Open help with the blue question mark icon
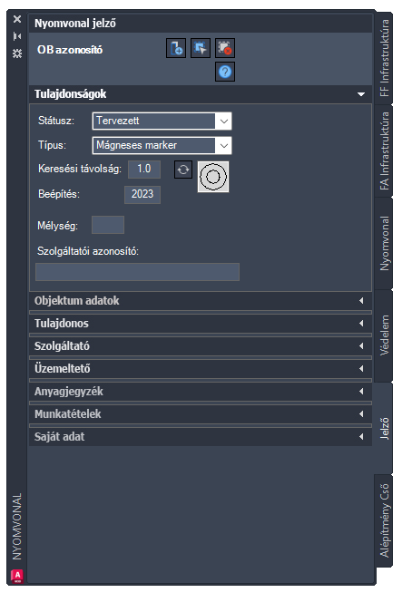412x602 pixels. click(x=225, y=72)
